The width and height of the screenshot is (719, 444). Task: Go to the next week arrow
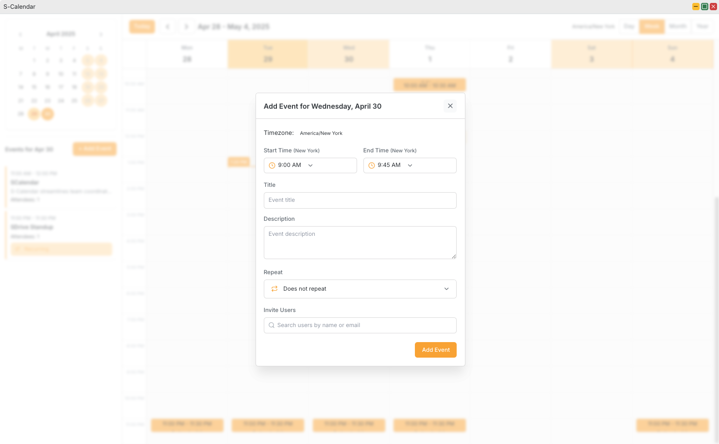(x=186, y=27)
